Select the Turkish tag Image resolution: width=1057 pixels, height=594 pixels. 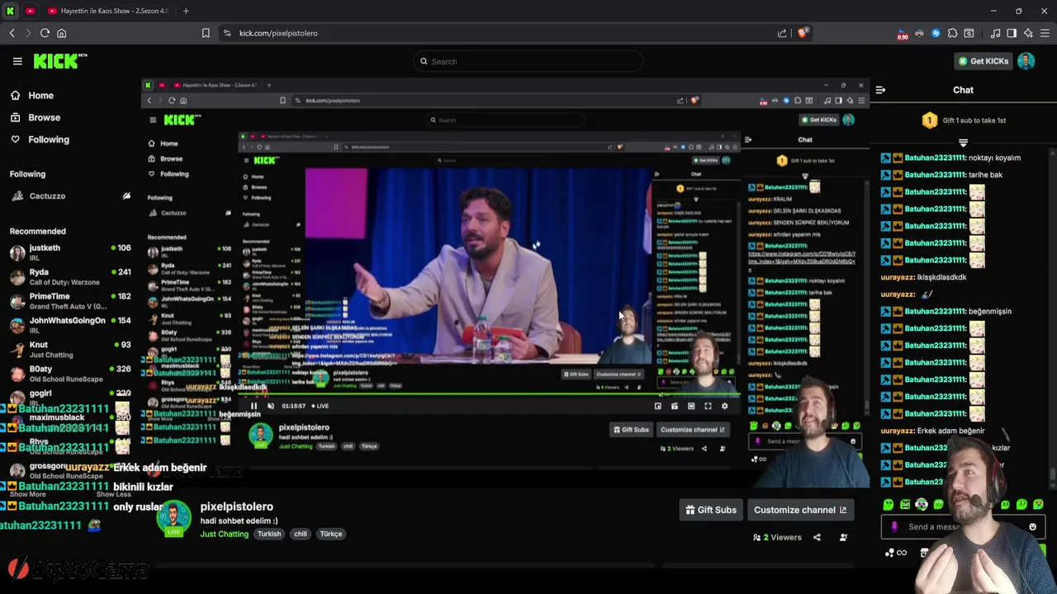click(269, 534)
